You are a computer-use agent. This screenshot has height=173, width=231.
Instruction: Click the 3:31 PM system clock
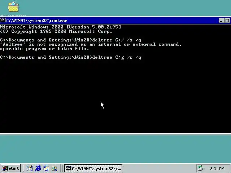[x=217, y=169]
